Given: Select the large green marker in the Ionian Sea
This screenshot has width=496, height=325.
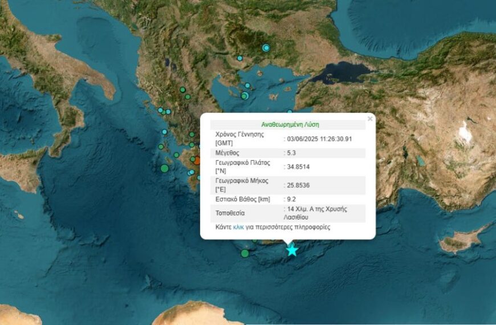Looking at the screenshot, I should (165, 168).
